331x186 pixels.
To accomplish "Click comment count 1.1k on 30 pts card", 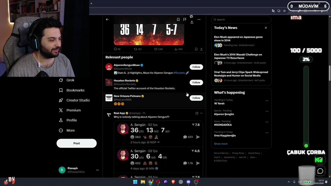I will [x=188, y=163].
